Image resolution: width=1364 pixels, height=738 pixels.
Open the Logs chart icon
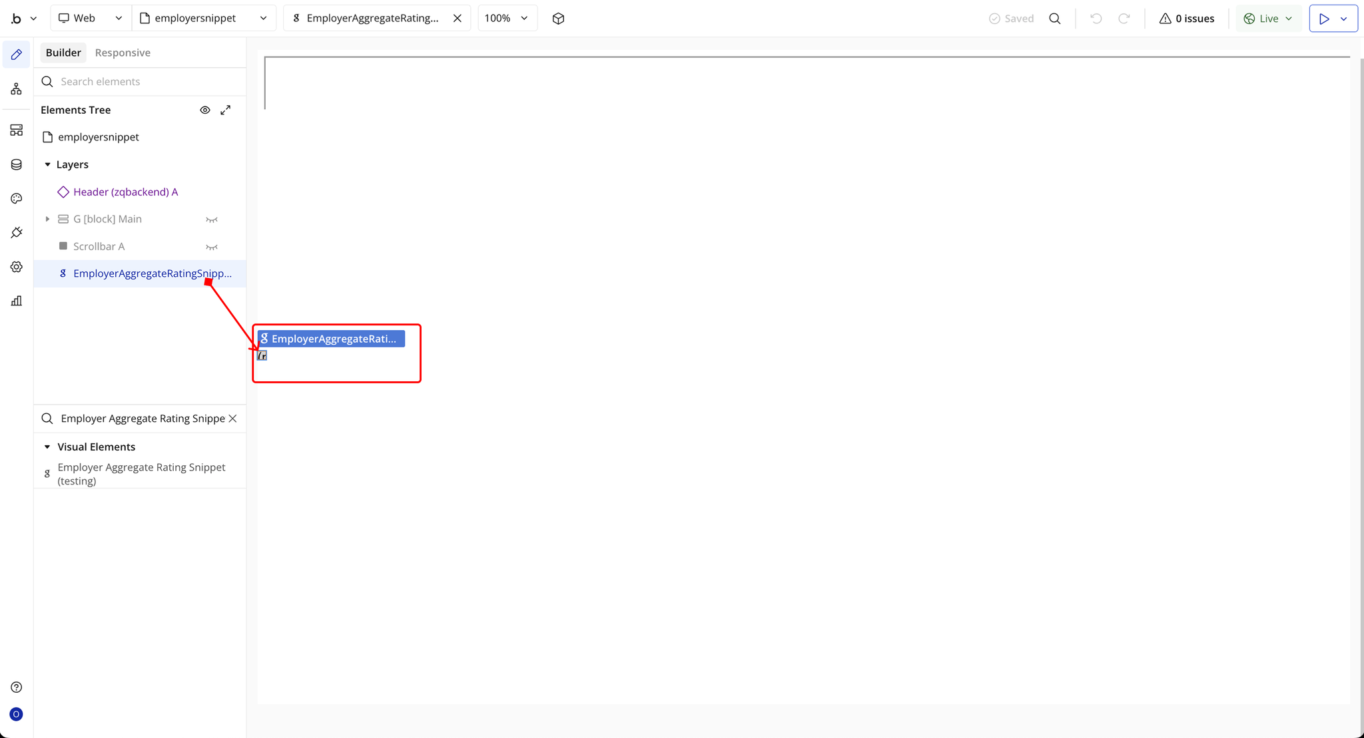click(x=16, y=301)
